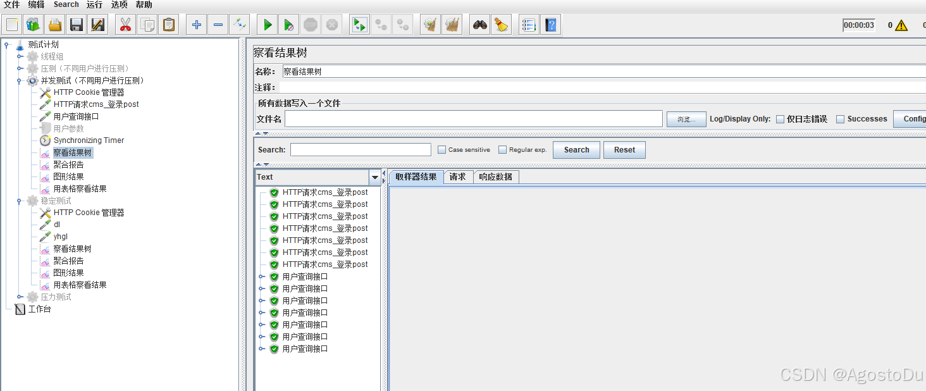Create a new test plan via toolbar

12,25
